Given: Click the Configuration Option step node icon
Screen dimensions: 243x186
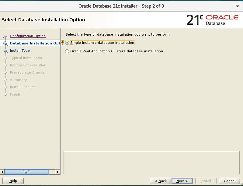Looking at the screenshot, I should [x=5, y=37].
